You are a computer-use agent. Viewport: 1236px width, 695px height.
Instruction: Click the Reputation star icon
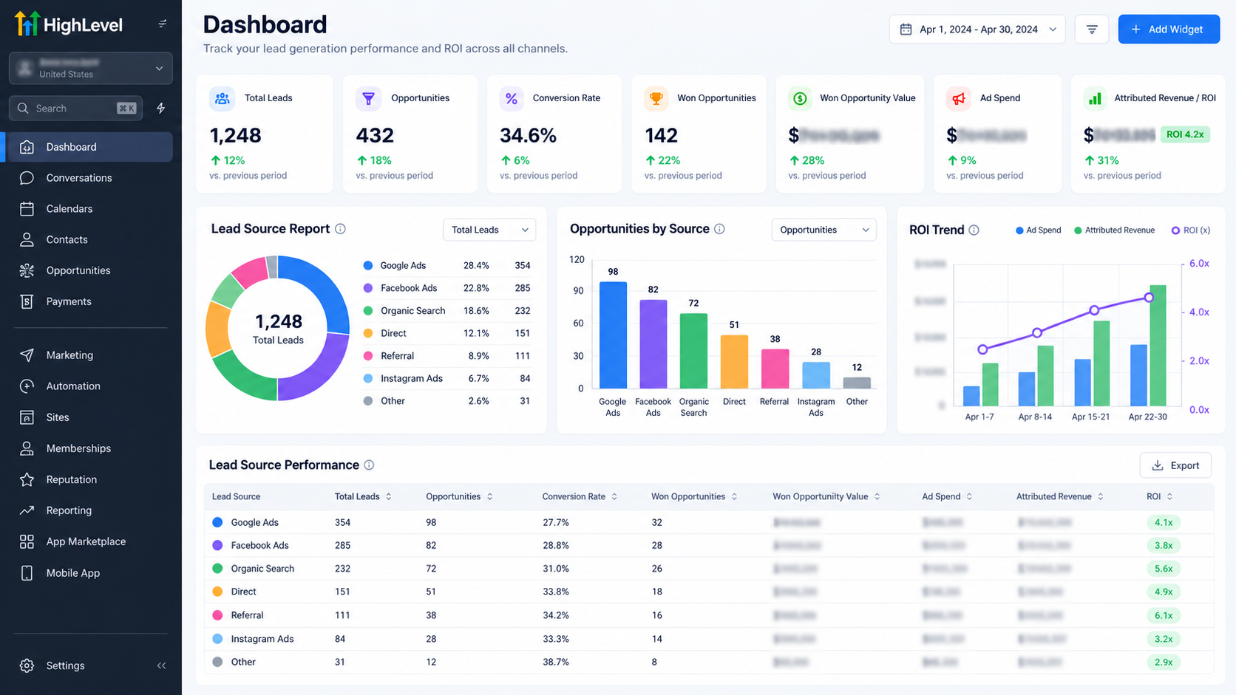pyautogui.click(x=27, y=479)
